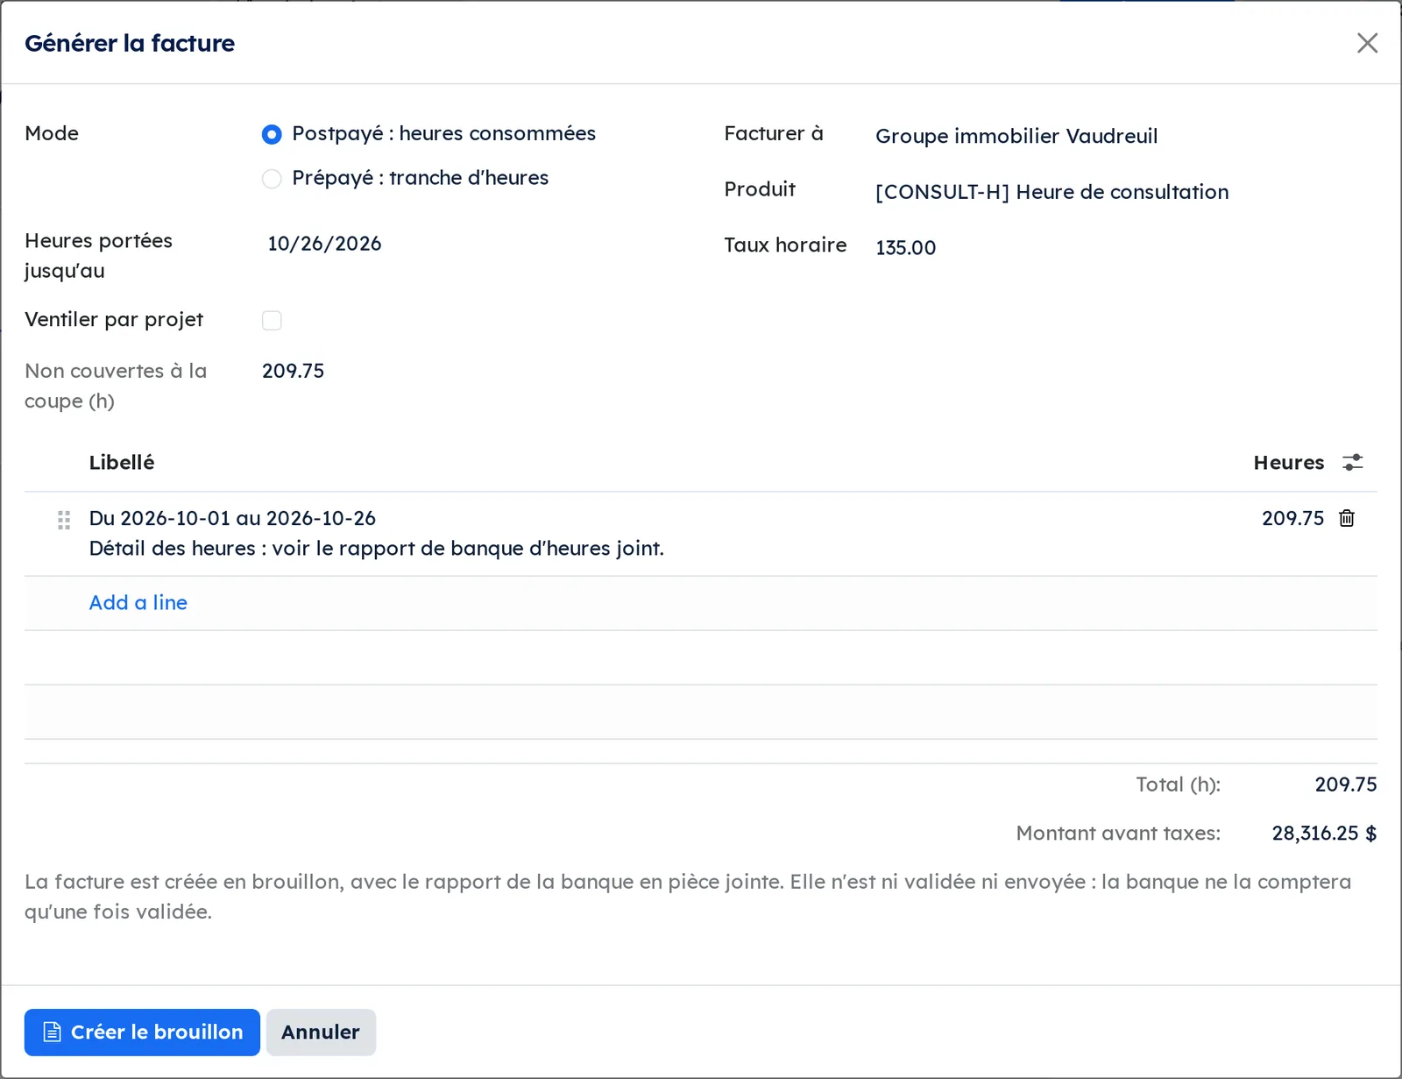Click the Créer le brouillon button

click(x=142, y=1033)
